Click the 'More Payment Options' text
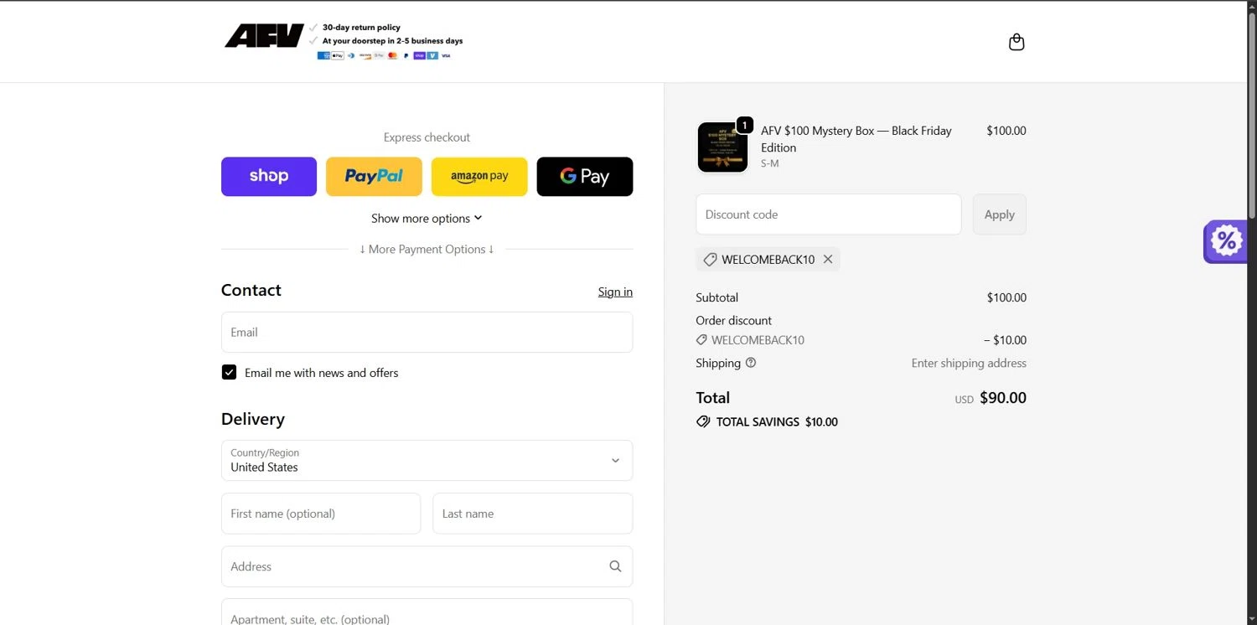The width and height of the screenshot is (1257, 625). coord(427,249)
